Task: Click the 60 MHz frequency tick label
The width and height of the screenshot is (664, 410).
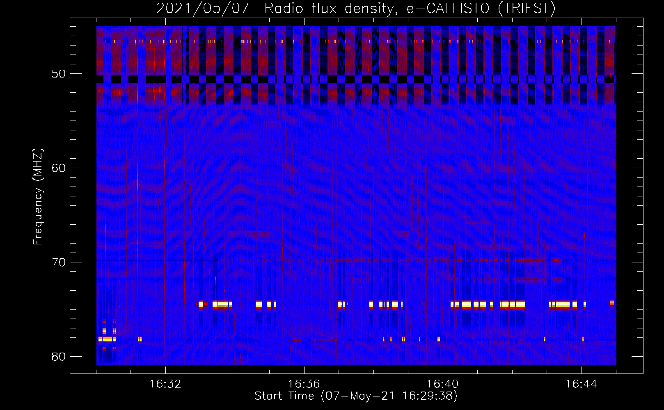Action: [59, 168]
